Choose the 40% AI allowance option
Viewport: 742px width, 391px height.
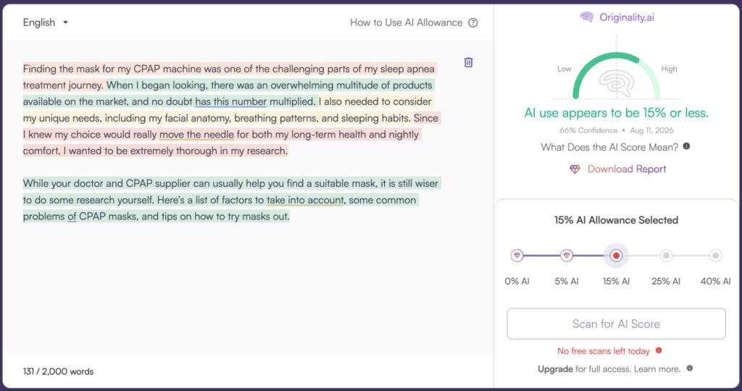[715, 256]
